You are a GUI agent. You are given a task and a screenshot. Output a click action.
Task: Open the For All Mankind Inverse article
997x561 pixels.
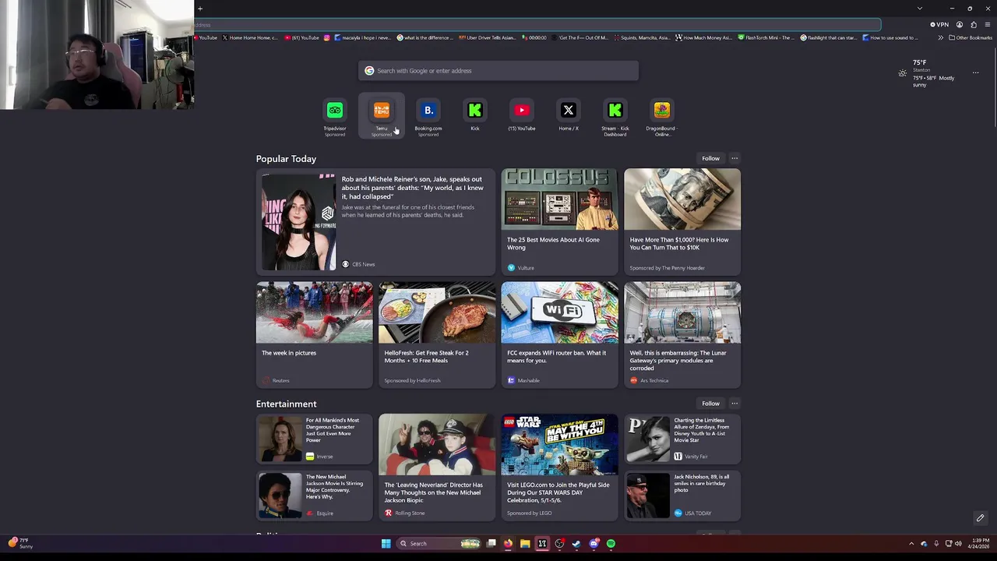315,439
